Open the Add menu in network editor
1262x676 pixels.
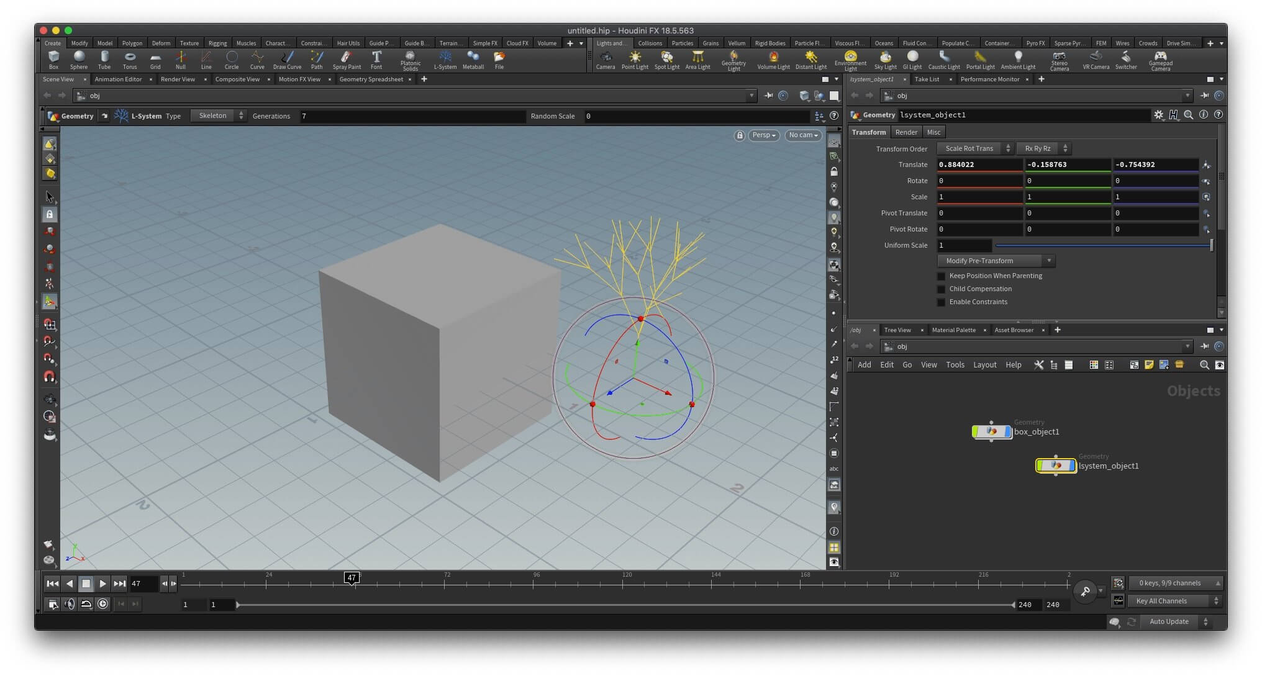865,365
